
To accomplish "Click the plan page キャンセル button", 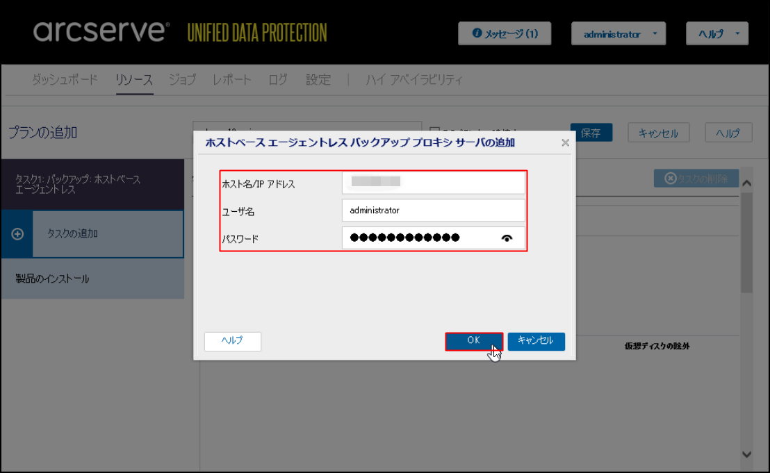I will coord(659,133).
